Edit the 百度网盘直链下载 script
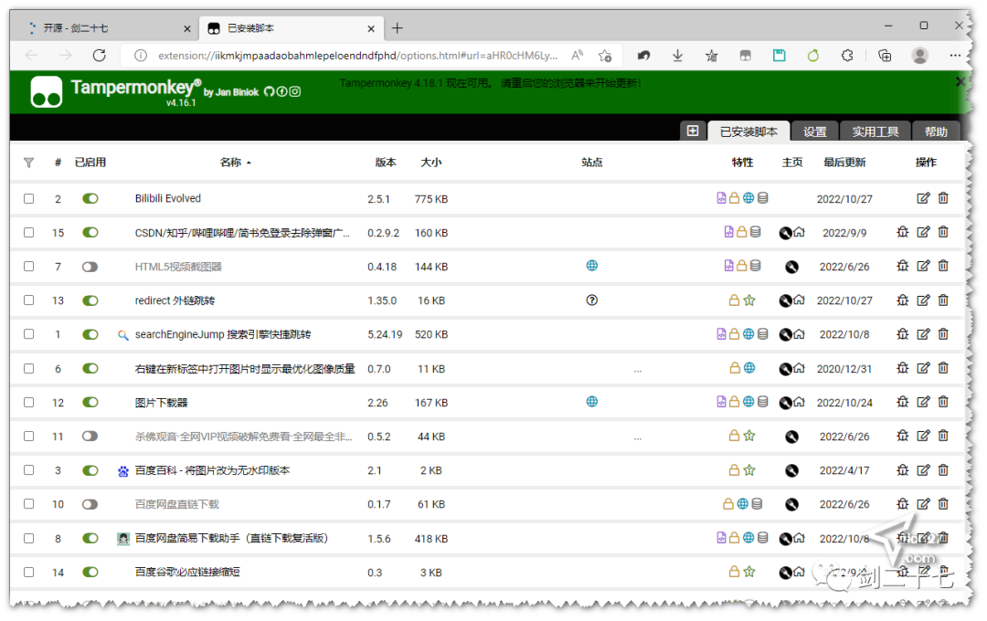This screenshot has height=621, width=987. coord(923,504)
